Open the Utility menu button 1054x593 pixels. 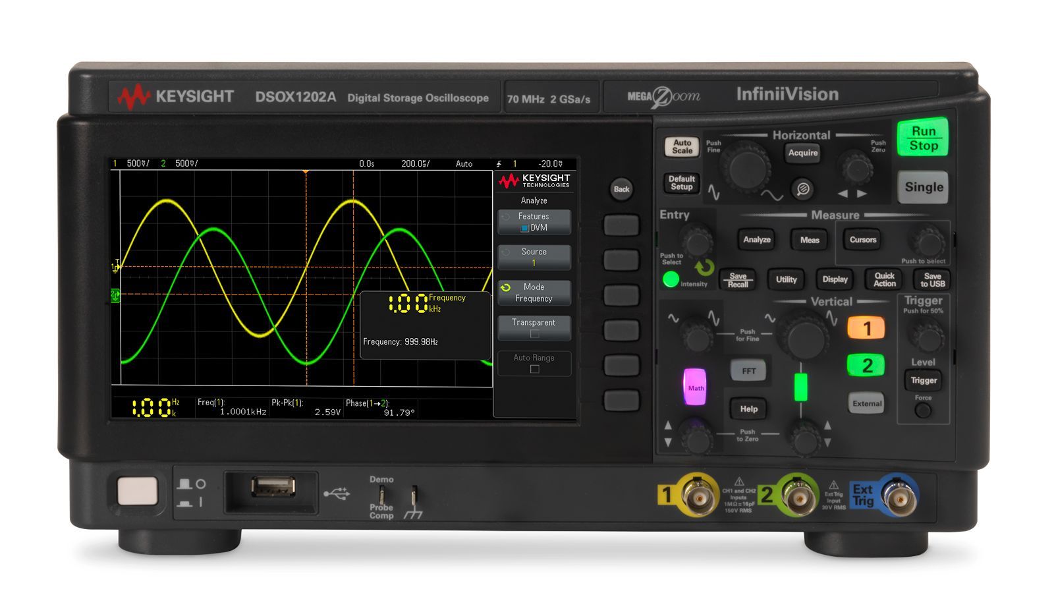tap(786, 279)
